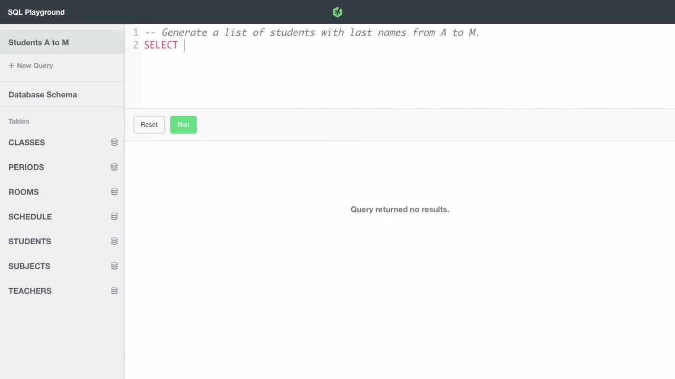Click the SQL Playground title
This screenshot has width=675, height=379.
pyautogui.click(x=36, y=12)
